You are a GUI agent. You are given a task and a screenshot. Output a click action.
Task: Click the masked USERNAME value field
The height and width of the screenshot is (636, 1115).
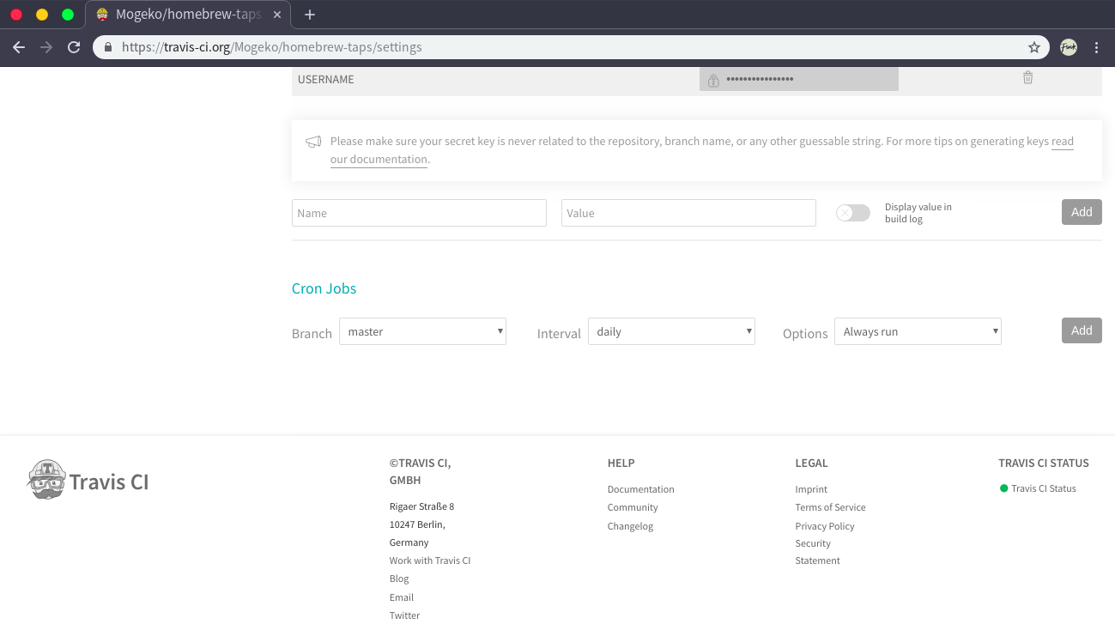799,79
